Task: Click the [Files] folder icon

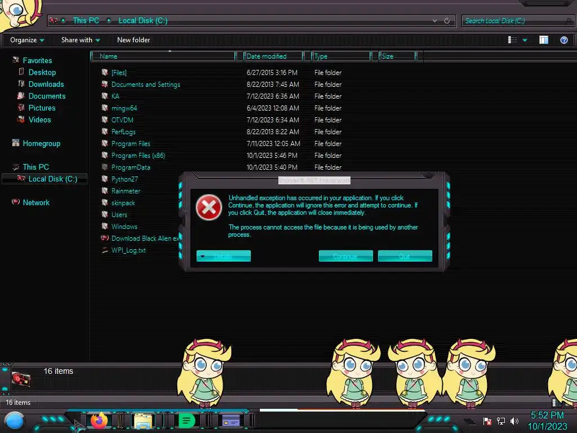Action: coord(105,73)
